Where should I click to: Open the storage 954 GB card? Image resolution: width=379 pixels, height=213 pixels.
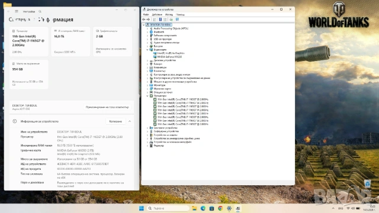pos(29,75)
